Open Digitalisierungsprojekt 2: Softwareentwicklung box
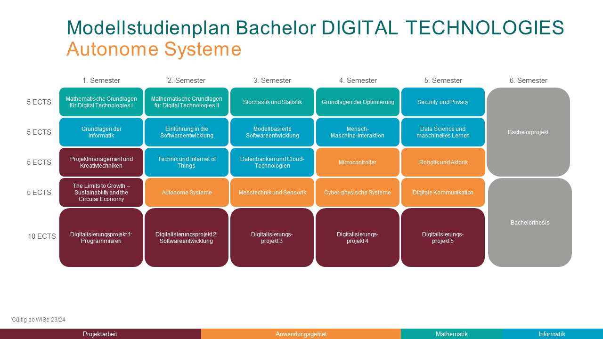This screenshot has height=339, width=603. 187,237
